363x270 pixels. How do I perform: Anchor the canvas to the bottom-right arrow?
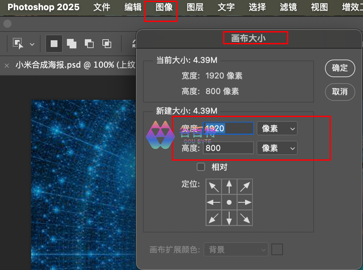[x=245, y=218]
